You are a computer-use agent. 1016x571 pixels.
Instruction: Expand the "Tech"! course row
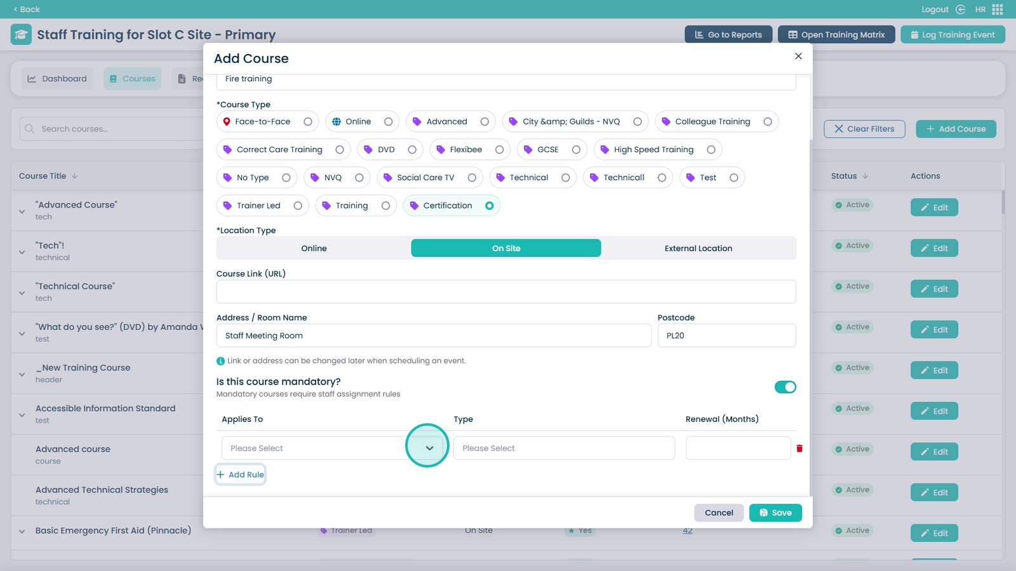point(22,252)
